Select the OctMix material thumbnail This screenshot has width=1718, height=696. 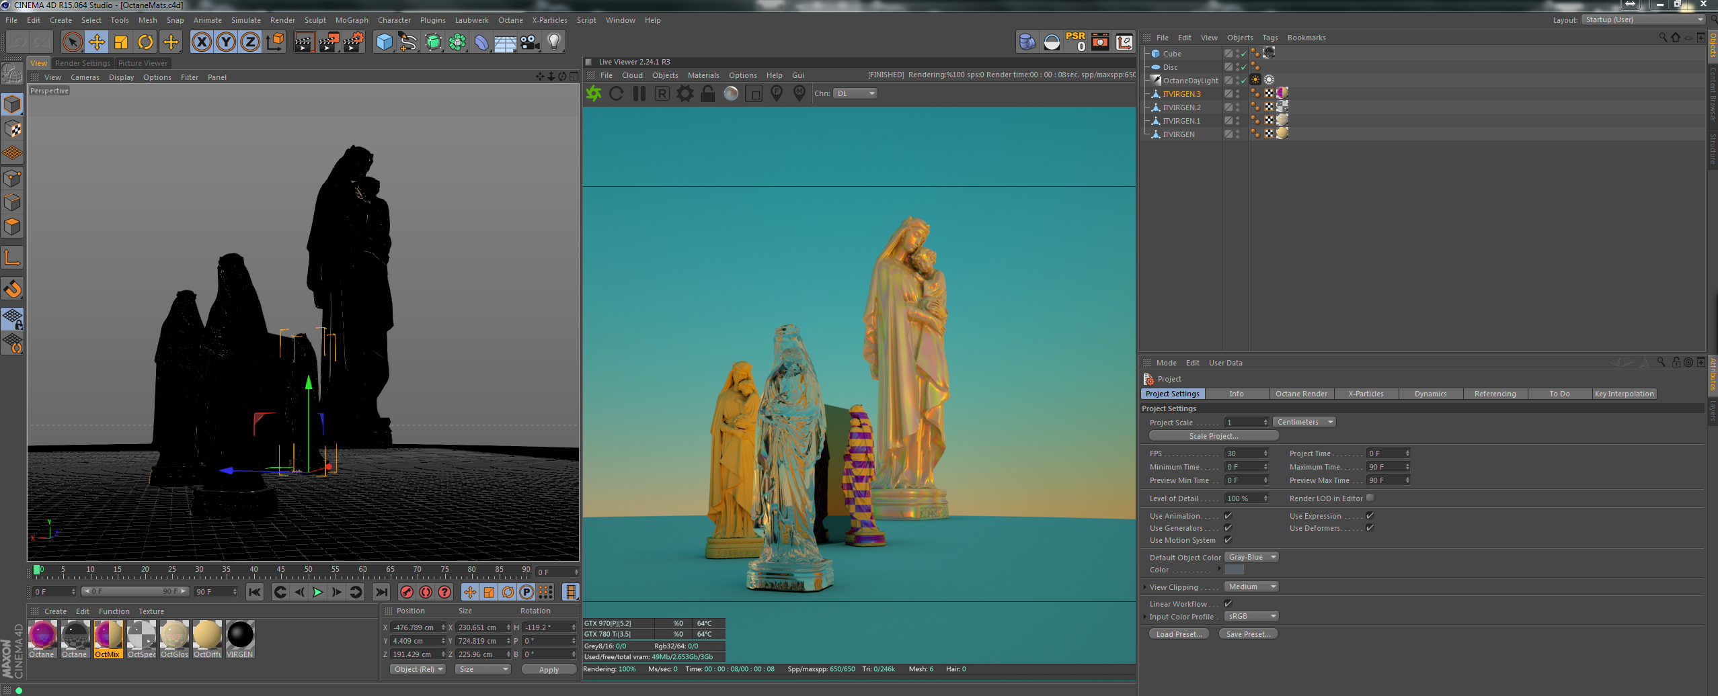click(x=108, y=639)
